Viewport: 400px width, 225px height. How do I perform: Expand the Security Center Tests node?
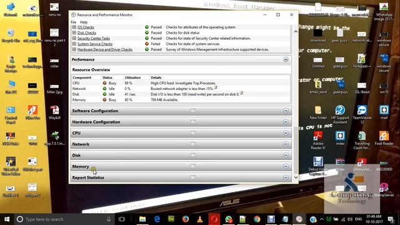coord(74,38)
